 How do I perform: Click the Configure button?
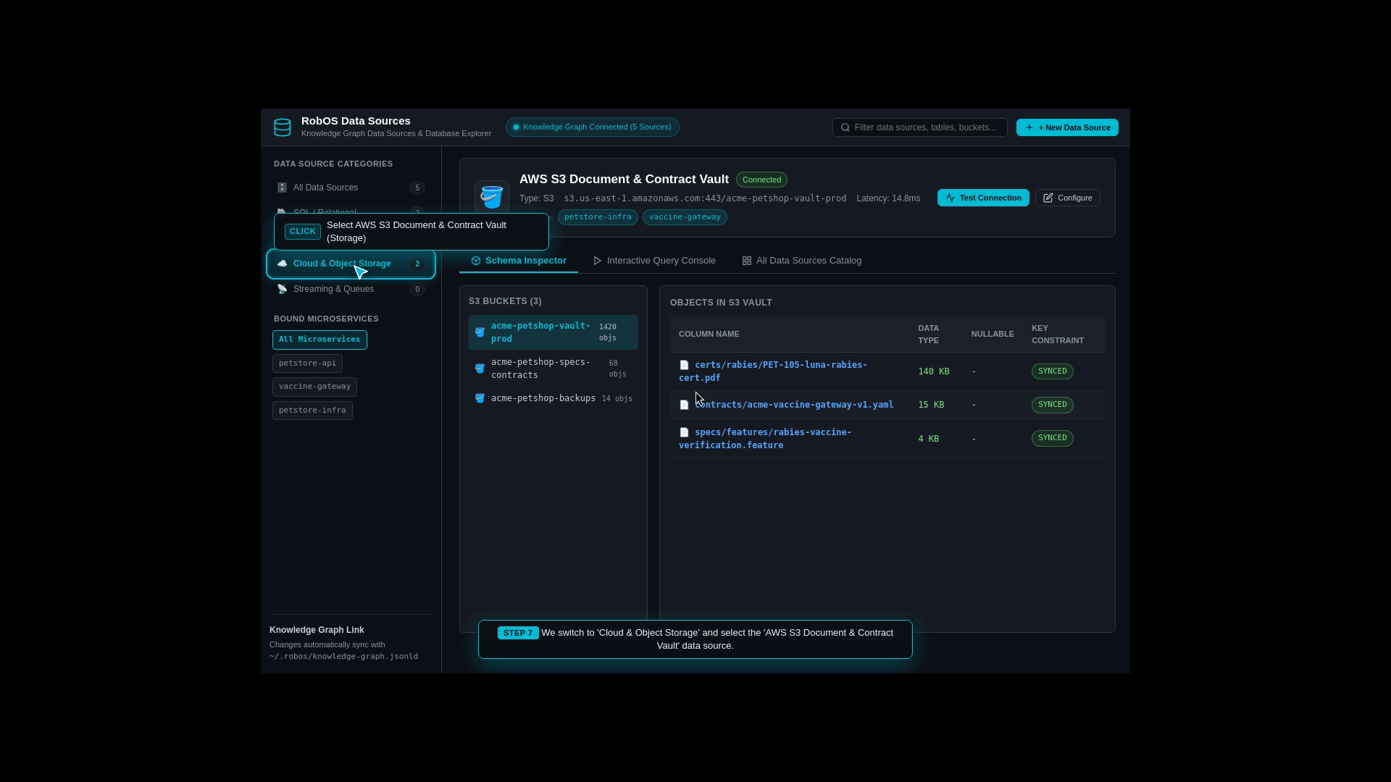(1068, 198)
